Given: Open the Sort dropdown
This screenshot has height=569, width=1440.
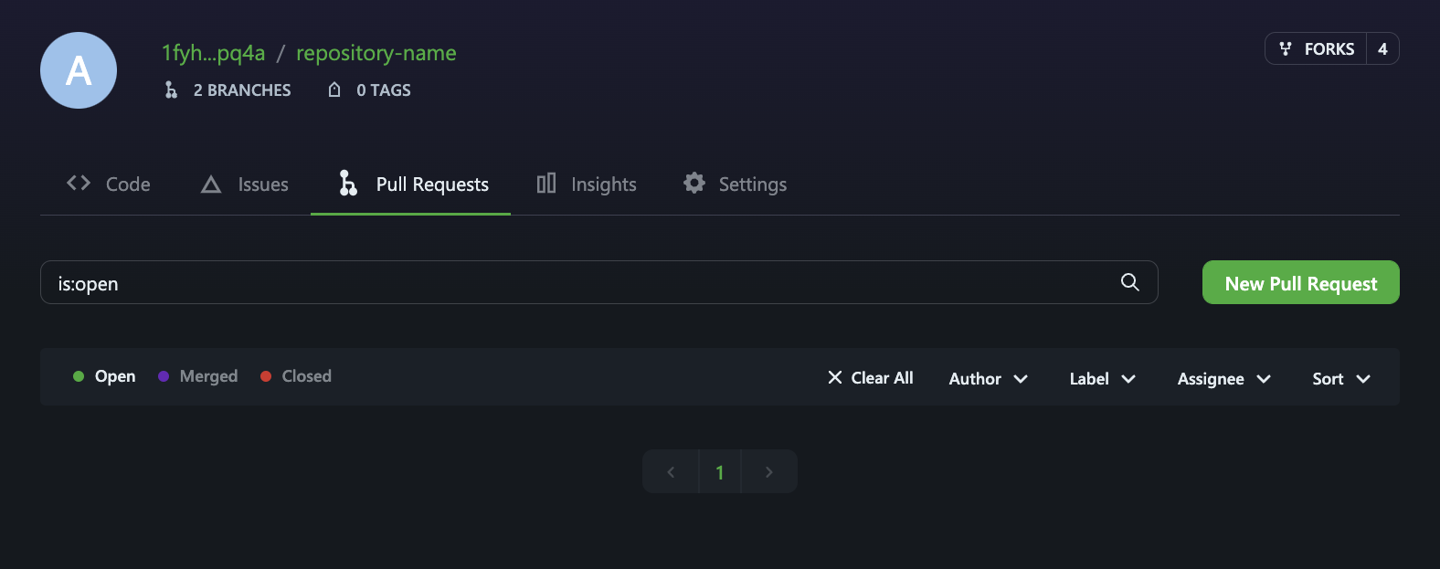Looking at the screenshot, I should pos(1341,378).
